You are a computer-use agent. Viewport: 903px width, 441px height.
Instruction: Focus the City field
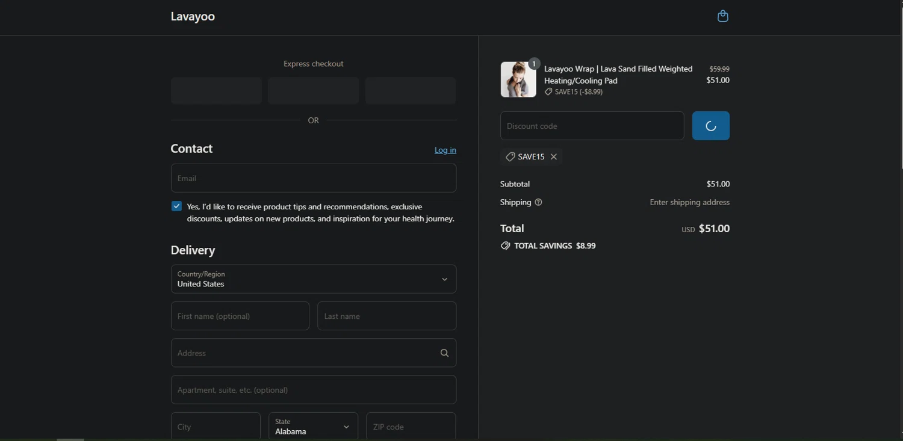tap(216, 427)
